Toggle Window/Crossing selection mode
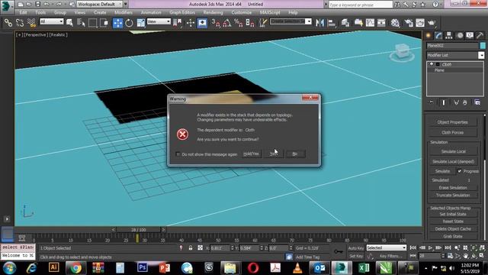The width and height of the screenshot is (488, 275). (x=104, y=23)
